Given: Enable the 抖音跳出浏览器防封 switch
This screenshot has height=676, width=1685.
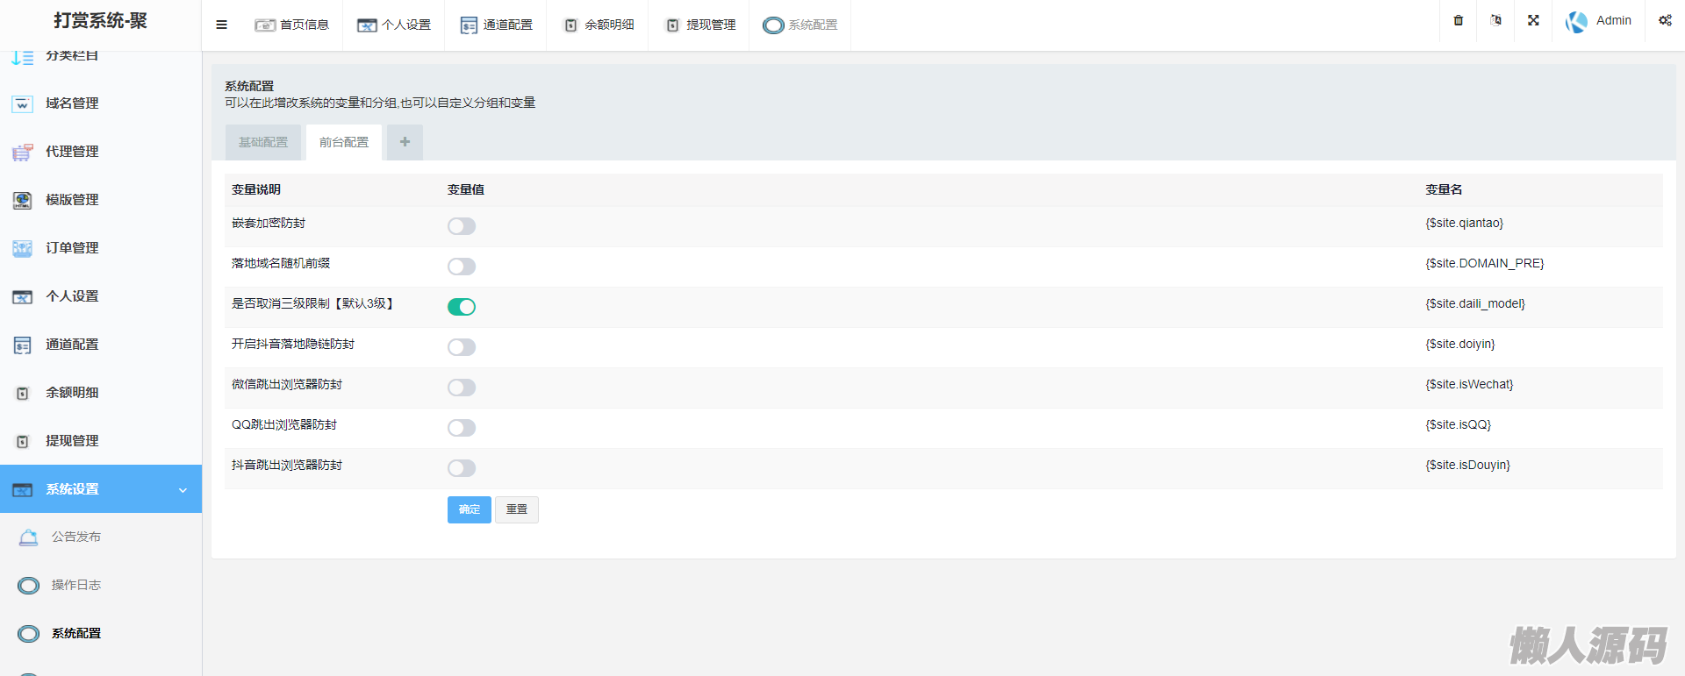Looking at the screenshot, I should (x=462, y=468).
